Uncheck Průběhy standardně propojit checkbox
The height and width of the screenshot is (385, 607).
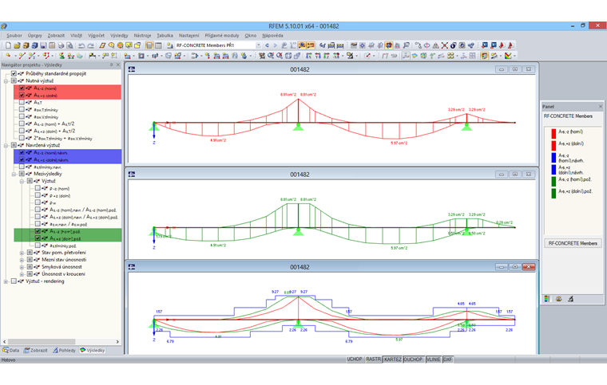[x=14, y=73]
